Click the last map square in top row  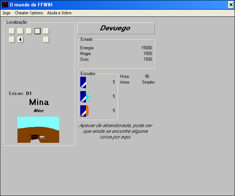pyautogui.click(x=46, y=31)
